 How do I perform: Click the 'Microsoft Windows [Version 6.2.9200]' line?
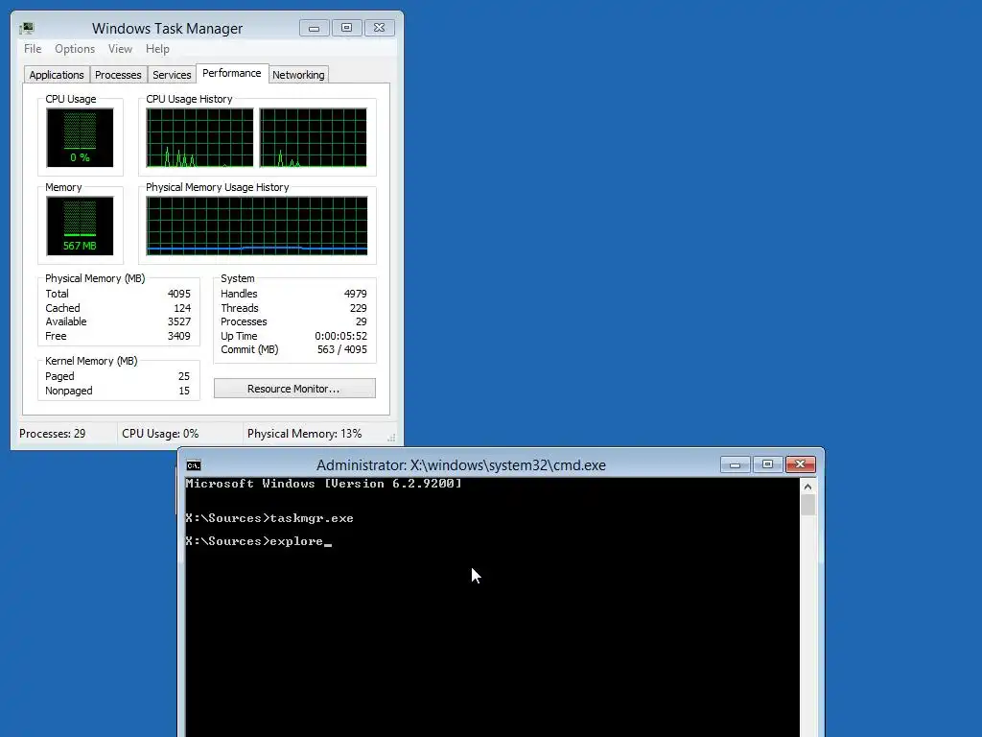click(x=324, y=484)
